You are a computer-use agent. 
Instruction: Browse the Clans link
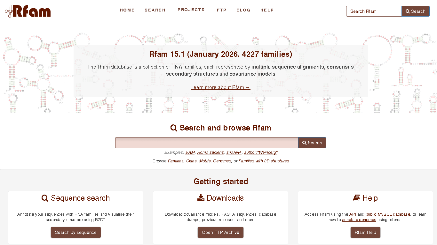191,161
